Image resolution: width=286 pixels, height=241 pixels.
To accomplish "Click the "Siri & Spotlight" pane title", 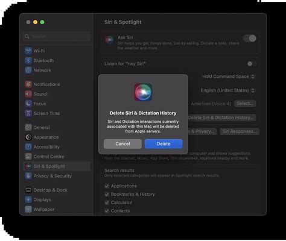I will [x=123, y=22].
